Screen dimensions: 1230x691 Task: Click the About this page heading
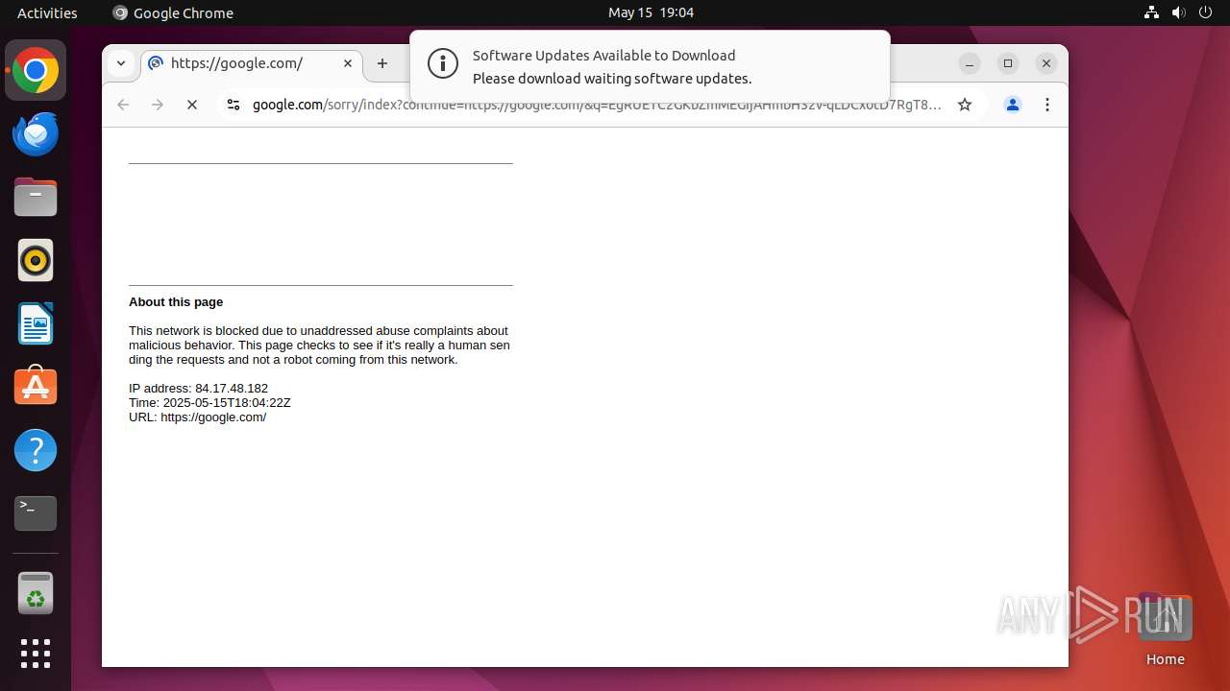click(176, 301)
